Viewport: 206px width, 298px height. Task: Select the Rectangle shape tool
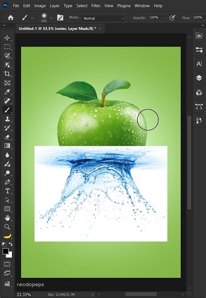[7, 209]
